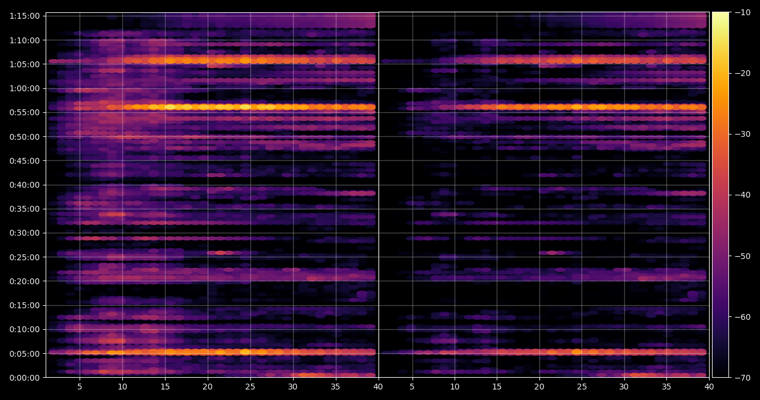Click the 1:05:00 y-axis tick label
The height and width of the screenshot is (400, 760).
coord(25,64)
